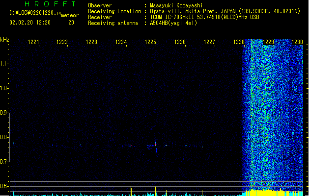Select the A504HB(yagi 4el) antenna text
This screenshot has width=309, height=196.
tap(173, 23)
